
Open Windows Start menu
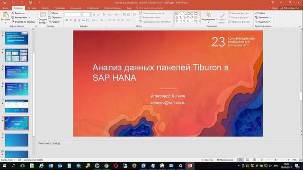tap(4, 166)
